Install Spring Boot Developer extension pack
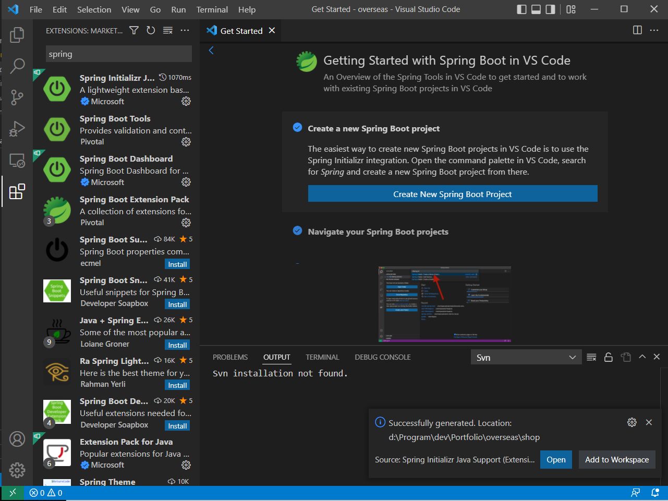The image size is (668, 501). pos(177,426)
